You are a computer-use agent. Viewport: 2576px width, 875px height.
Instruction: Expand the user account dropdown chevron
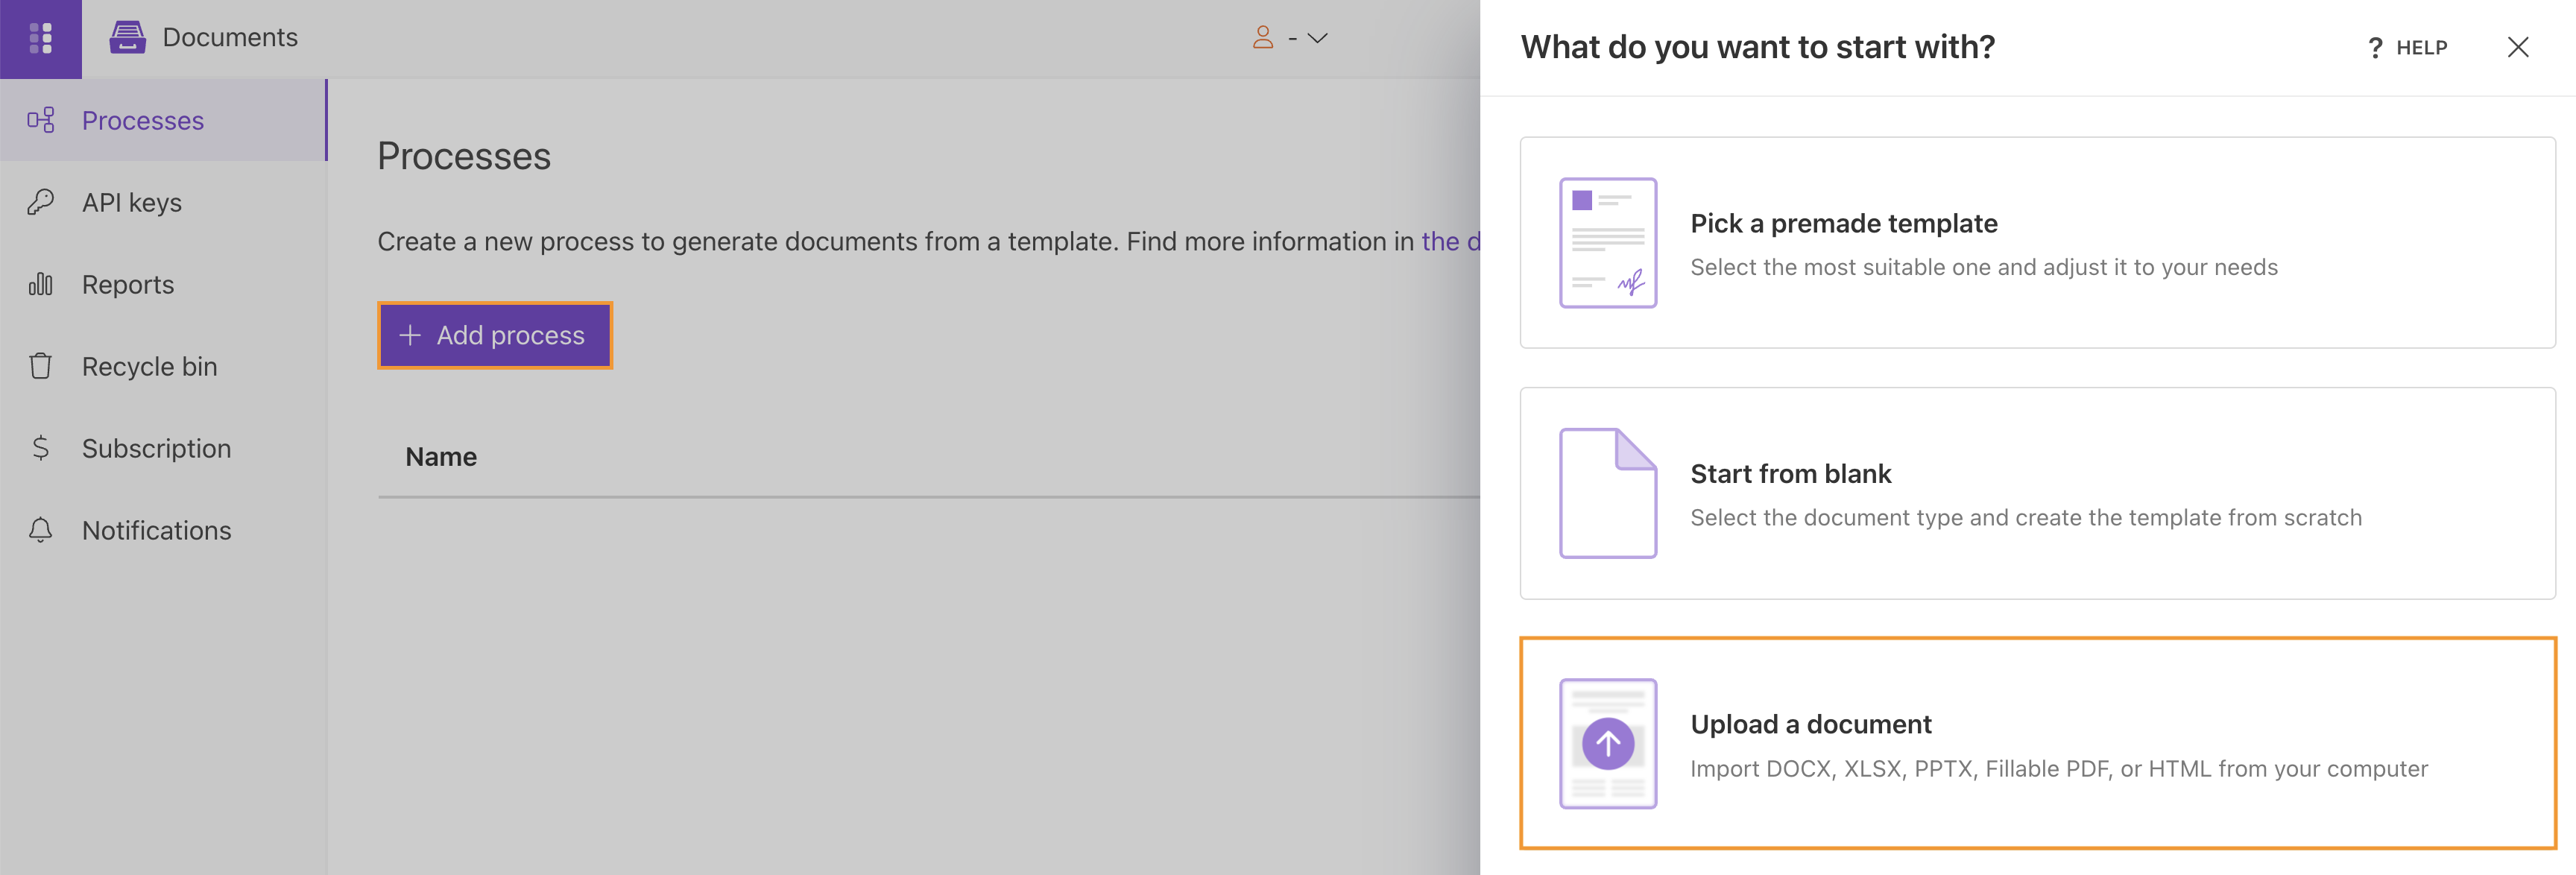click(x=1318, y=38)
